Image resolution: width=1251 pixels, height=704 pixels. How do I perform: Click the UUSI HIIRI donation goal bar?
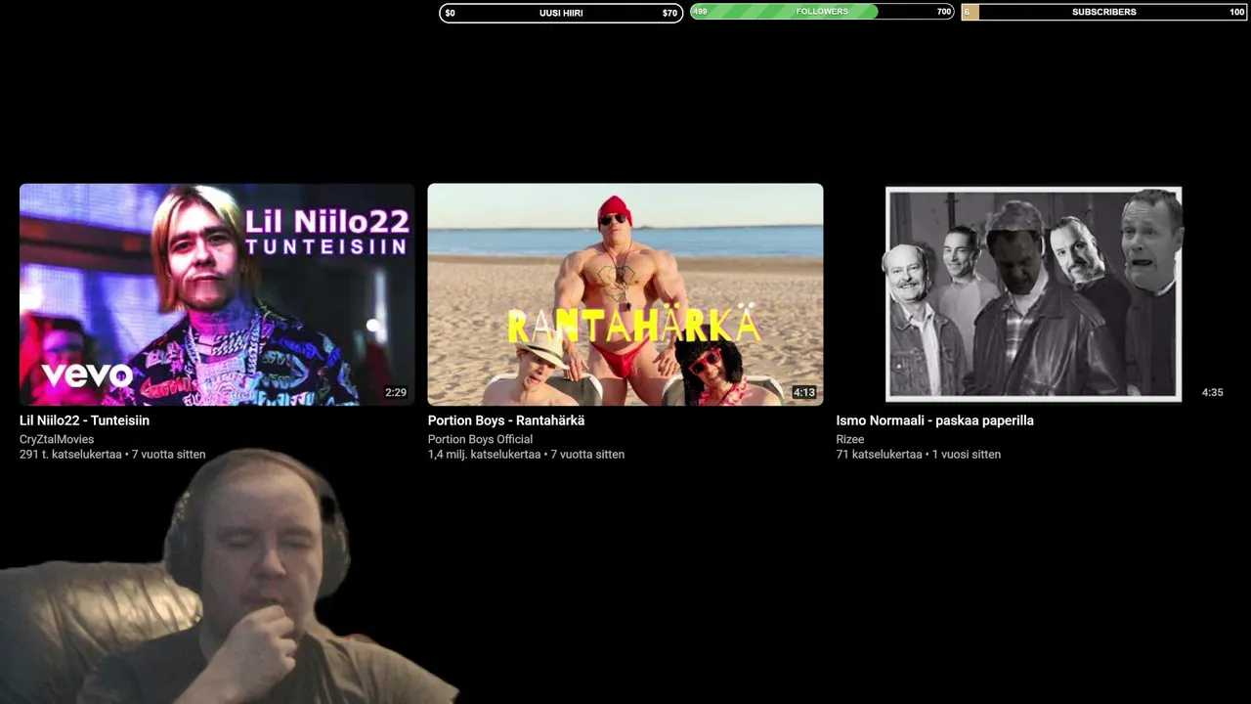pos(561,13)
